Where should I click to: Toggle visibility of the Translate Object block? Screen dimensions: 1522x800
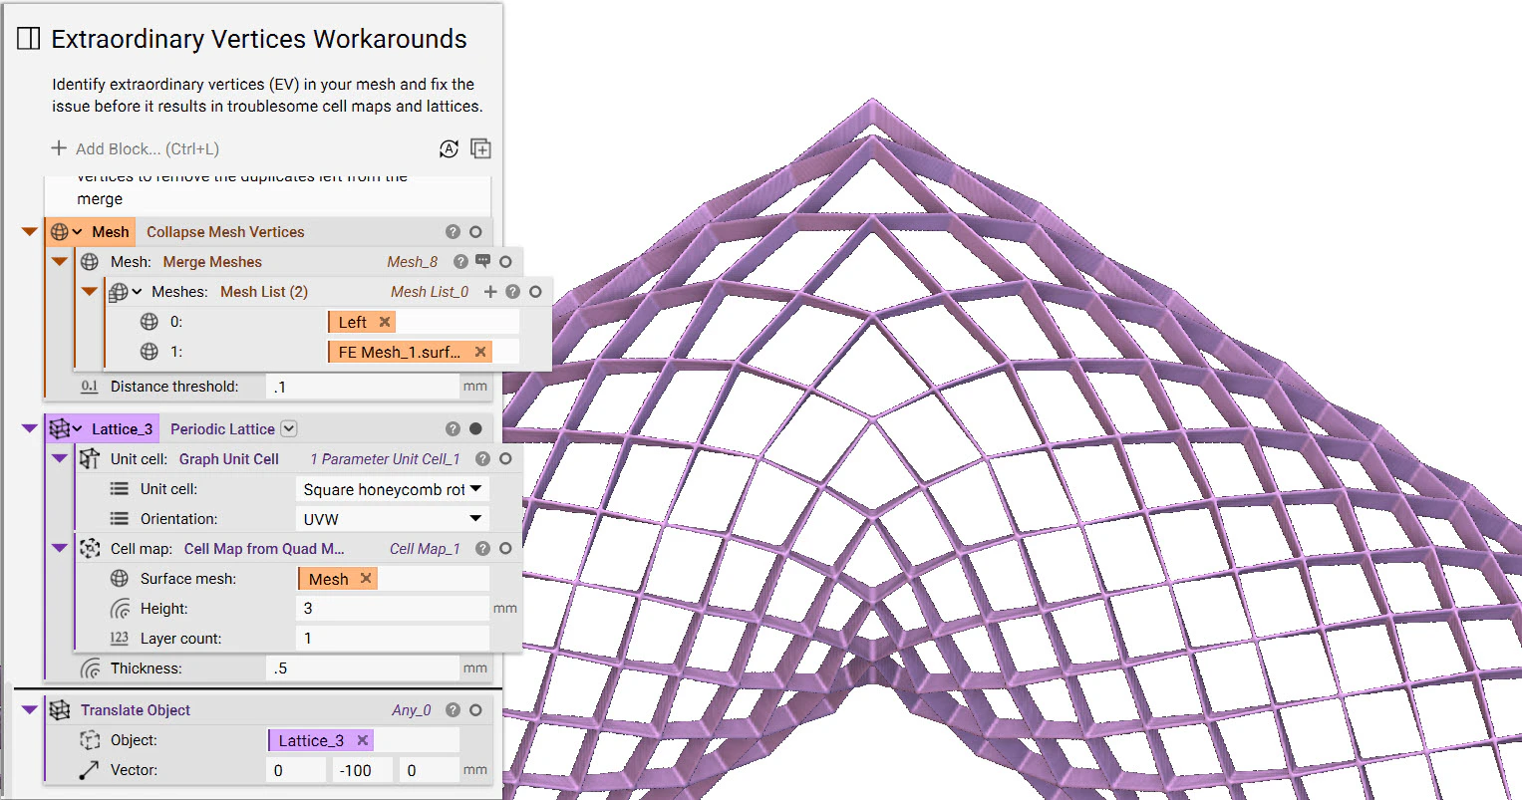475,709
